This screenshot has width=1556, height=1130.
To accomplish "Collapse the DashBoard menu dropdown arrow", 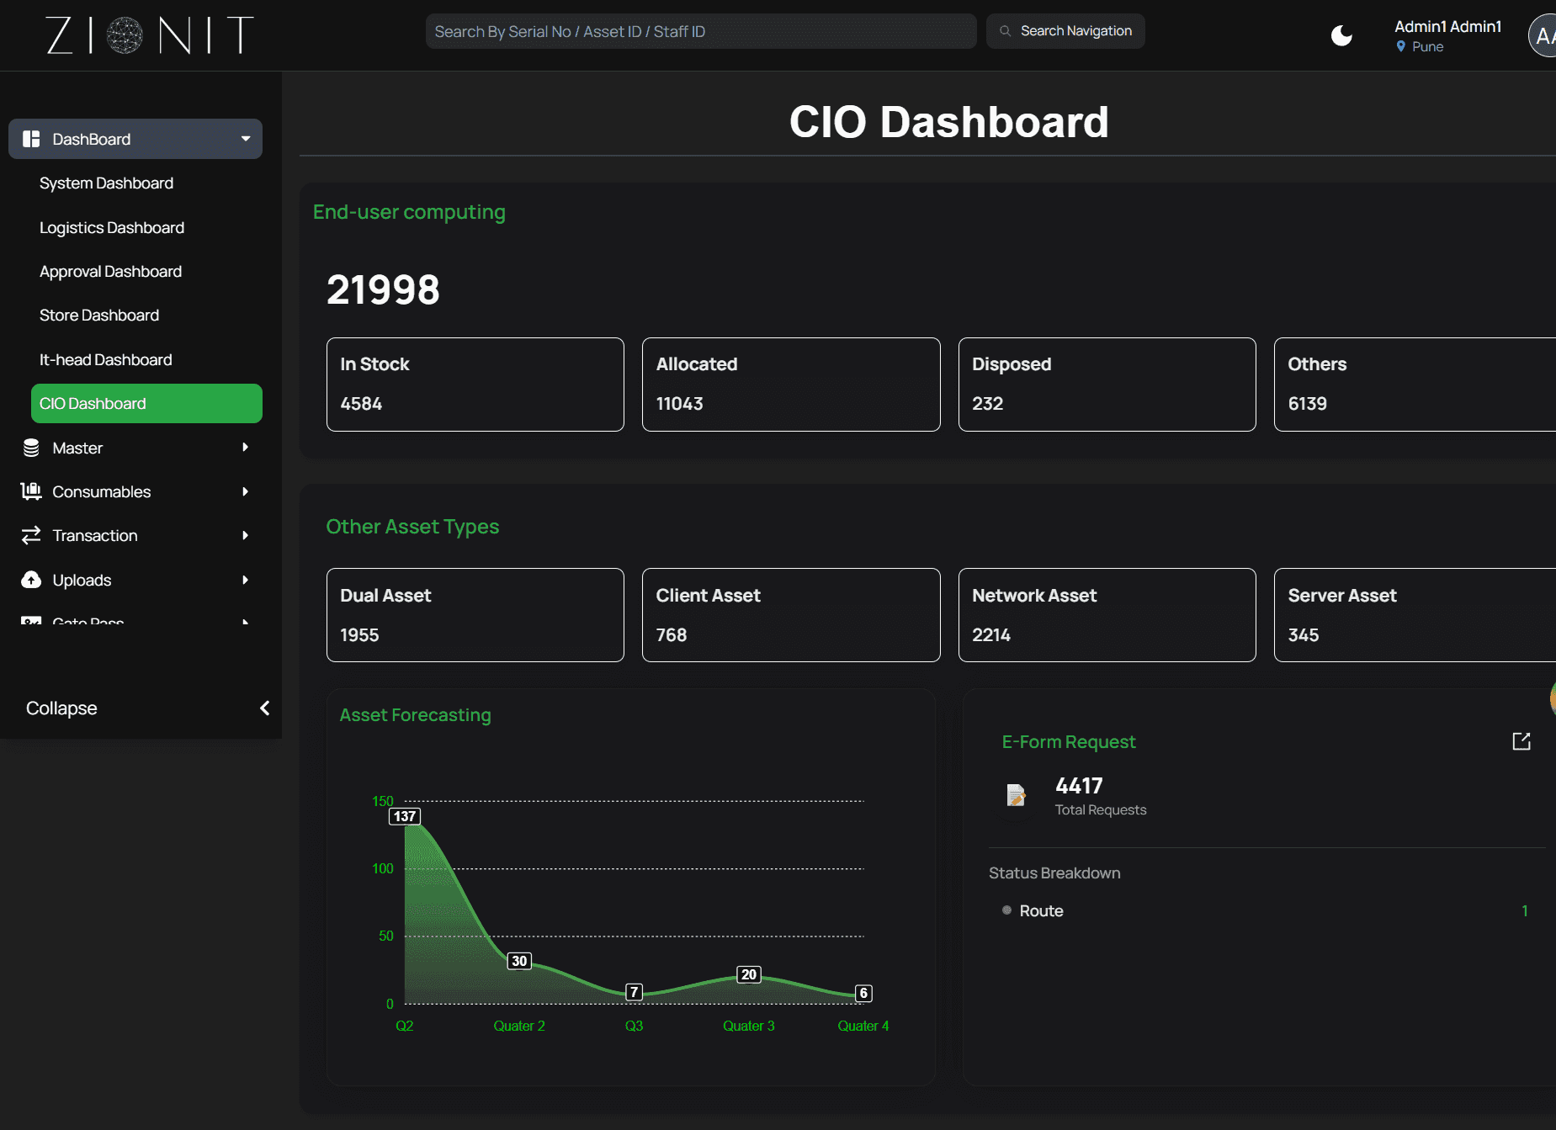I will pos(246,139).
